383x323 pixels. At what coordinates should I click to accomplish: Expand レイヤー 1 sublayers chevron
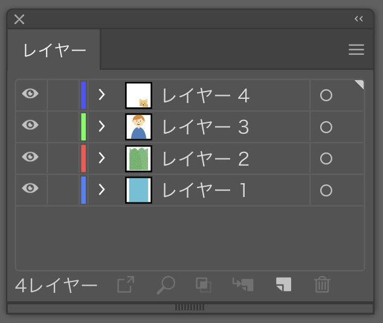(x=102, y=189)
